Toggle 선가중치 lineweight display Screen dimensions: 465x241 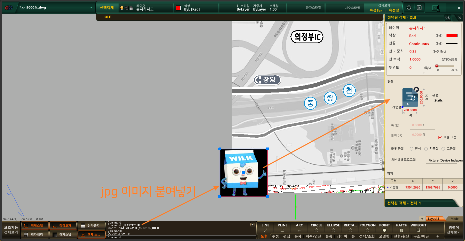(91, 225)
